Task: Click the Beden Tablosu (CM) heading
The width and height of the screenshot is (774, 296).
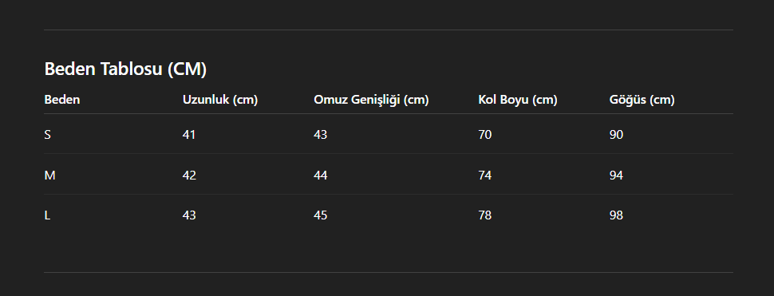Action: click(125, 69)
